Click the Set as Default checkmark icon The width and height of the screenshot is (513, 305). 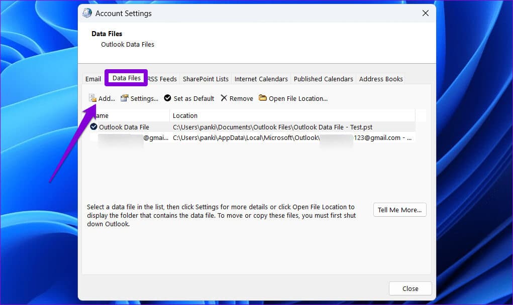[167, 98]
